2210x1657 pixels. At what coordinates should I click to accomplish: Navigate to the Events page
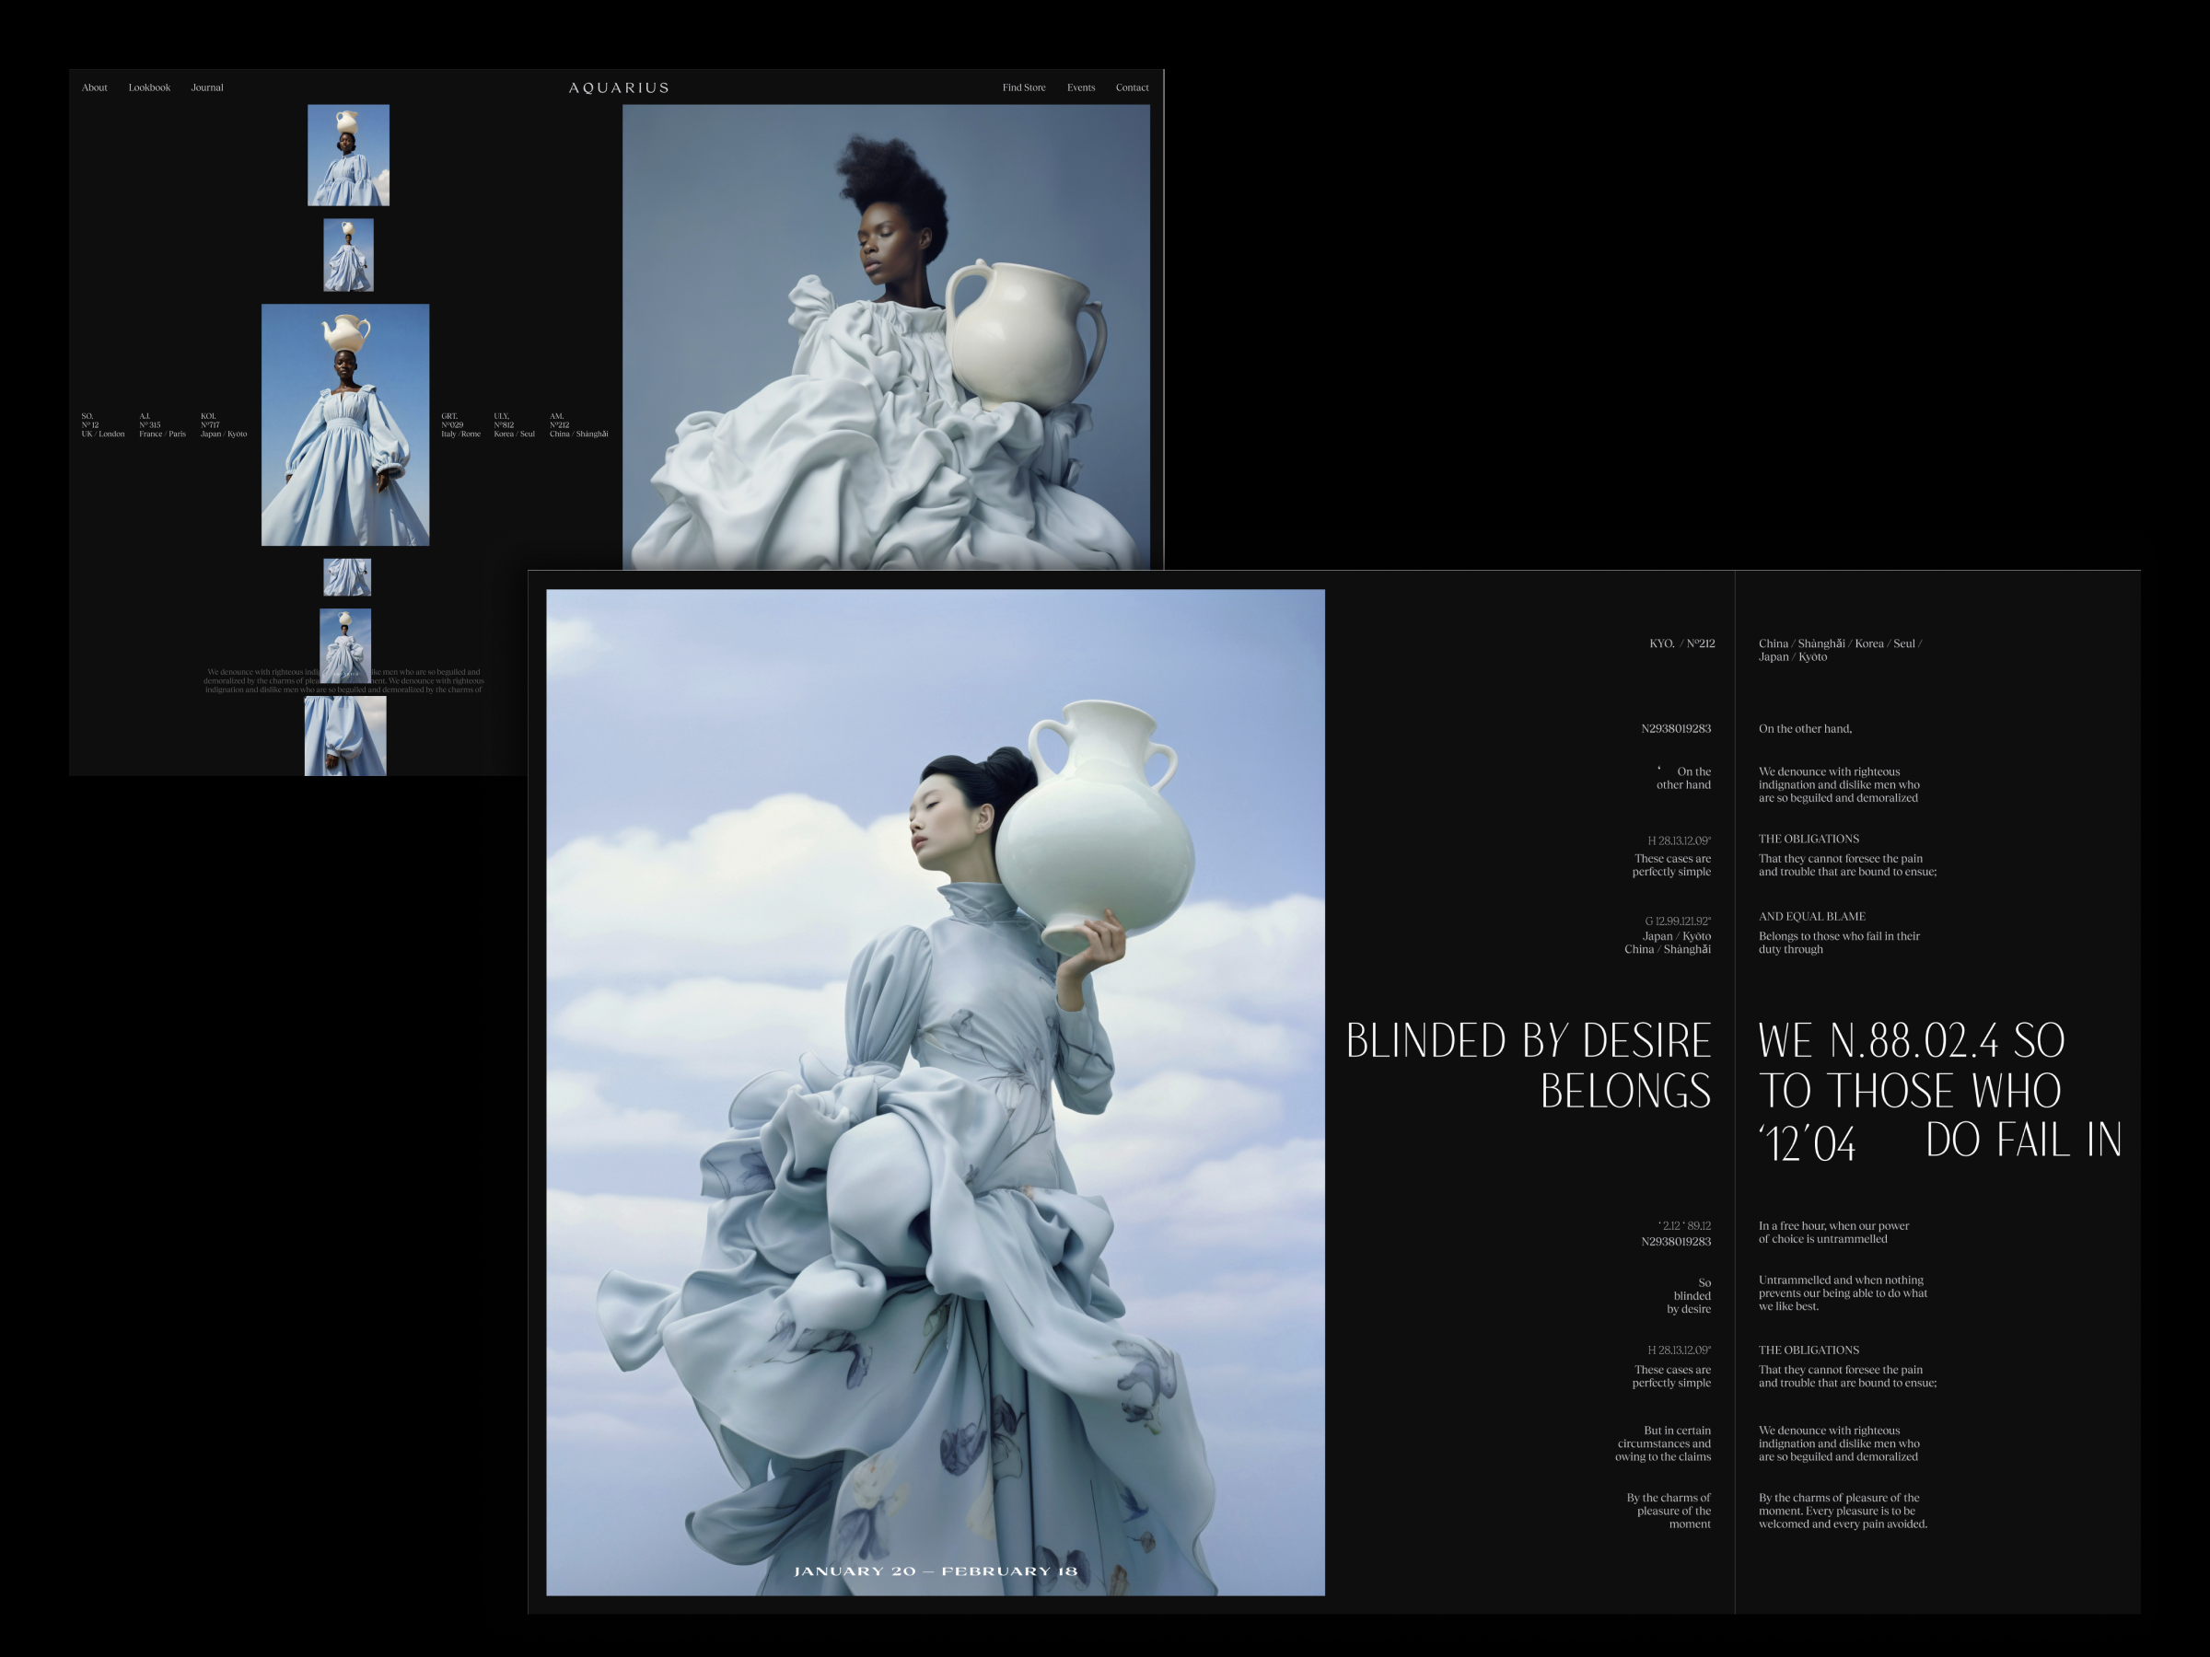click(x=1080, y=87)
